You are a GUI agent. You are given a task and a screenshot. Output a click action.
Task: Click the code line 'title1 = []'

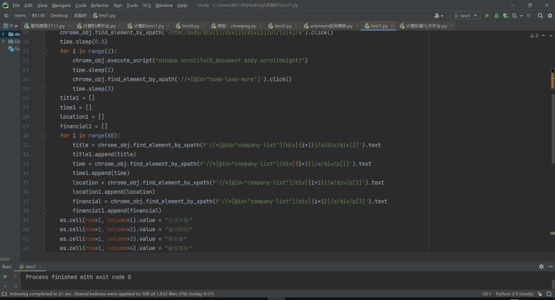click(x=77, y=98)
